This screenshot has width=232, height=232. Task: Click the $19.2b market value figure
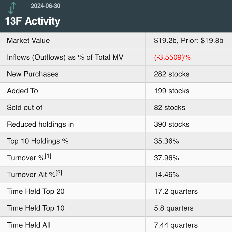click(164, 41)
